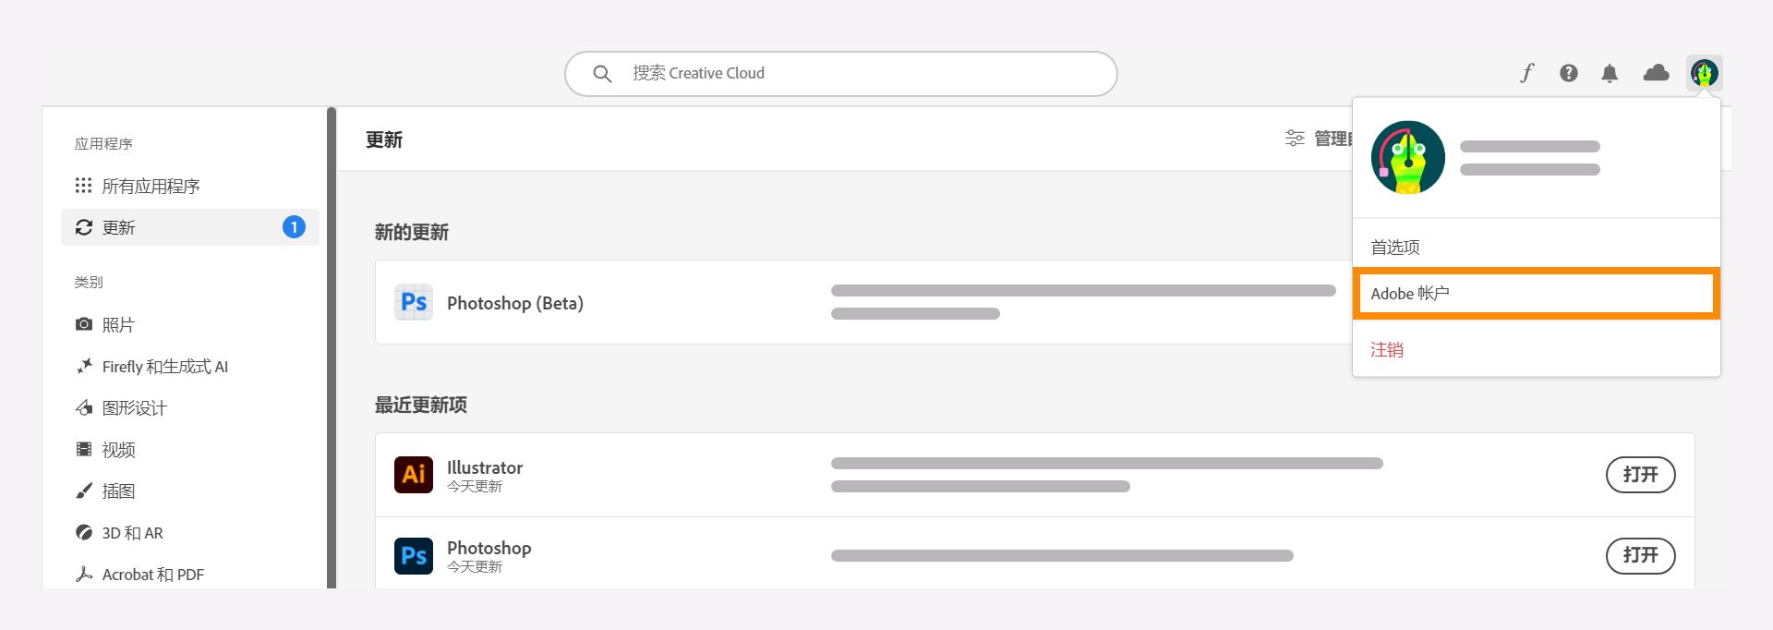Click 注销 to sign out
The height and width of the screenshot is (630, 1773).
[1387, 350]
